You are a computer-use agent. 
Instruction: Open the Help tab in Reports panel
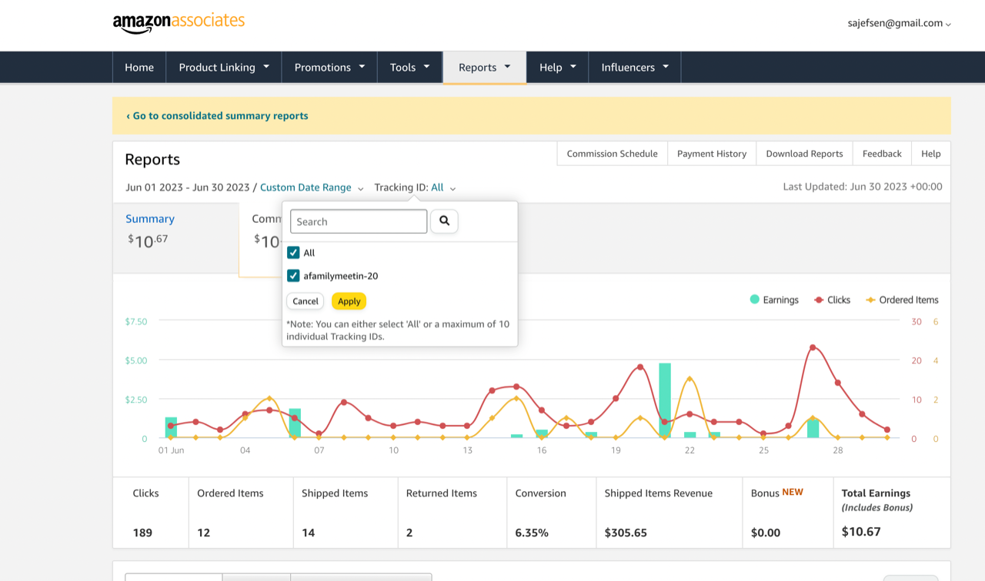(931, 154)
